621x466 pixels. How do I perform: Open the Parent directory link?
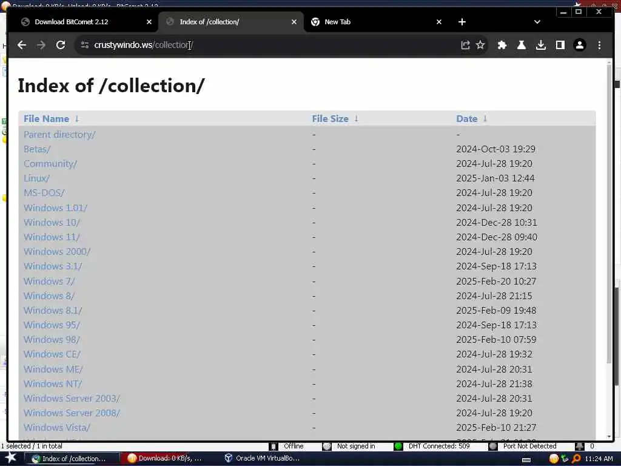pyautogui.click(x=59, y=135)
